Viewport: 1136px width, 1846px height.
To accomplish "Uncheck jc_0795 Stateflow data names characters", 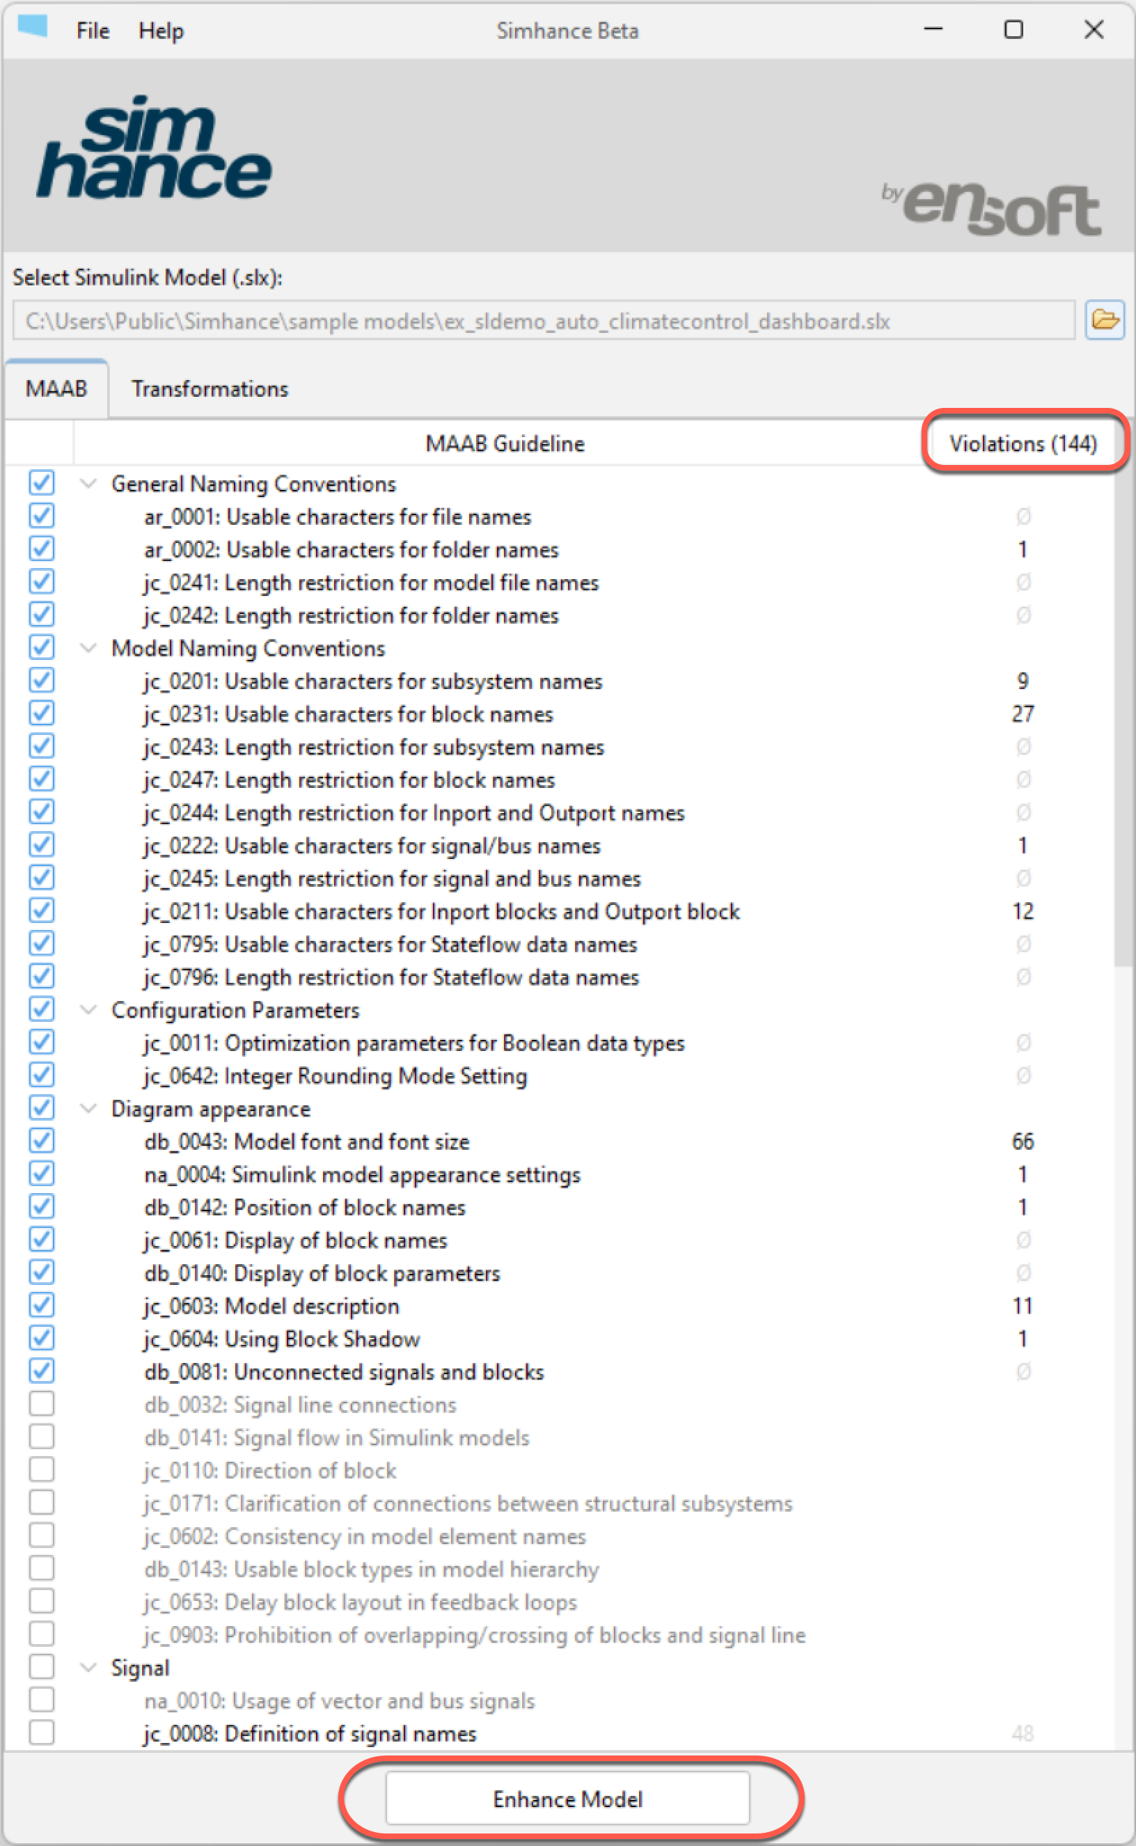I will click(42, 943).
